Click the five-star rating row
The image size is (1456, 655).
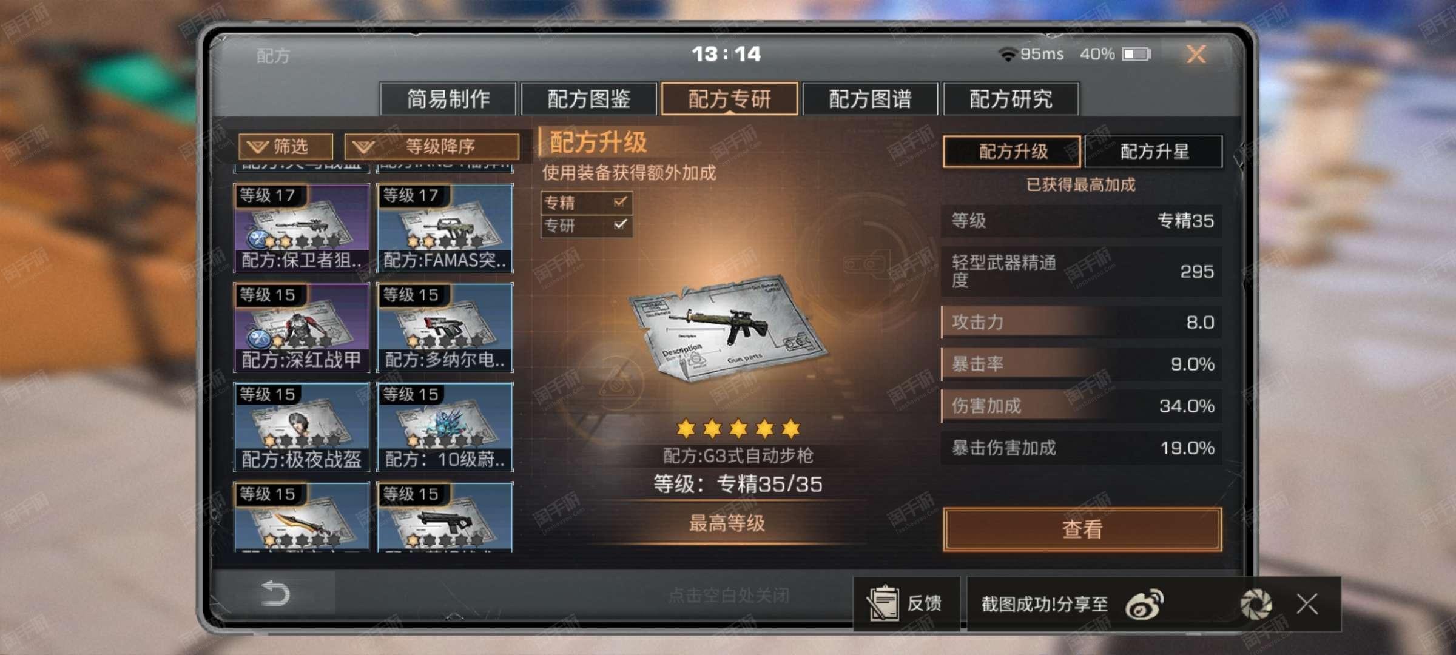pos(738,428)
